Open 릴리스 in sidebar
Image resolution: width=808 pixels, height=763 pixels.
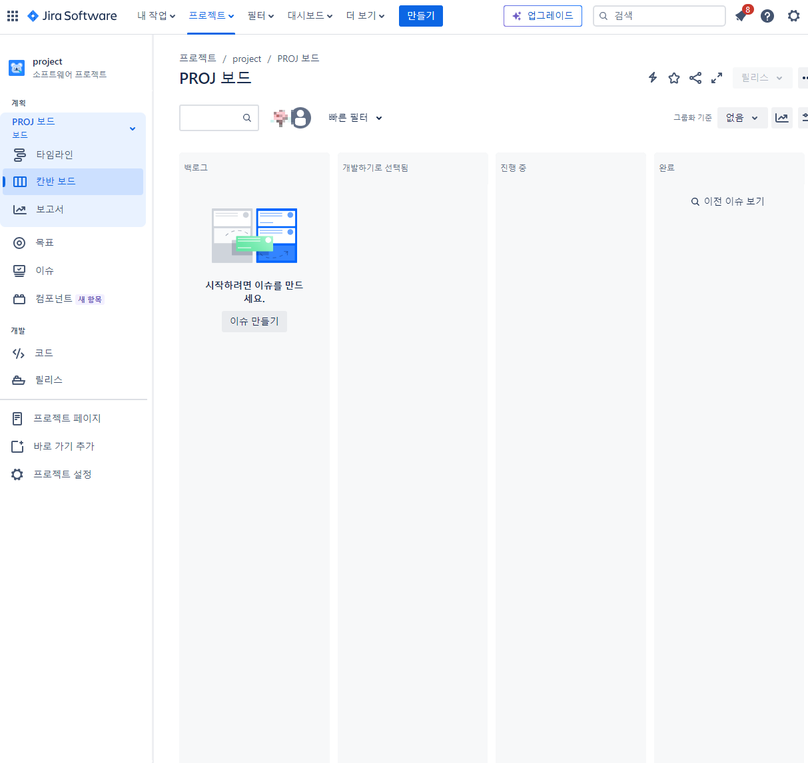[73, 380]
